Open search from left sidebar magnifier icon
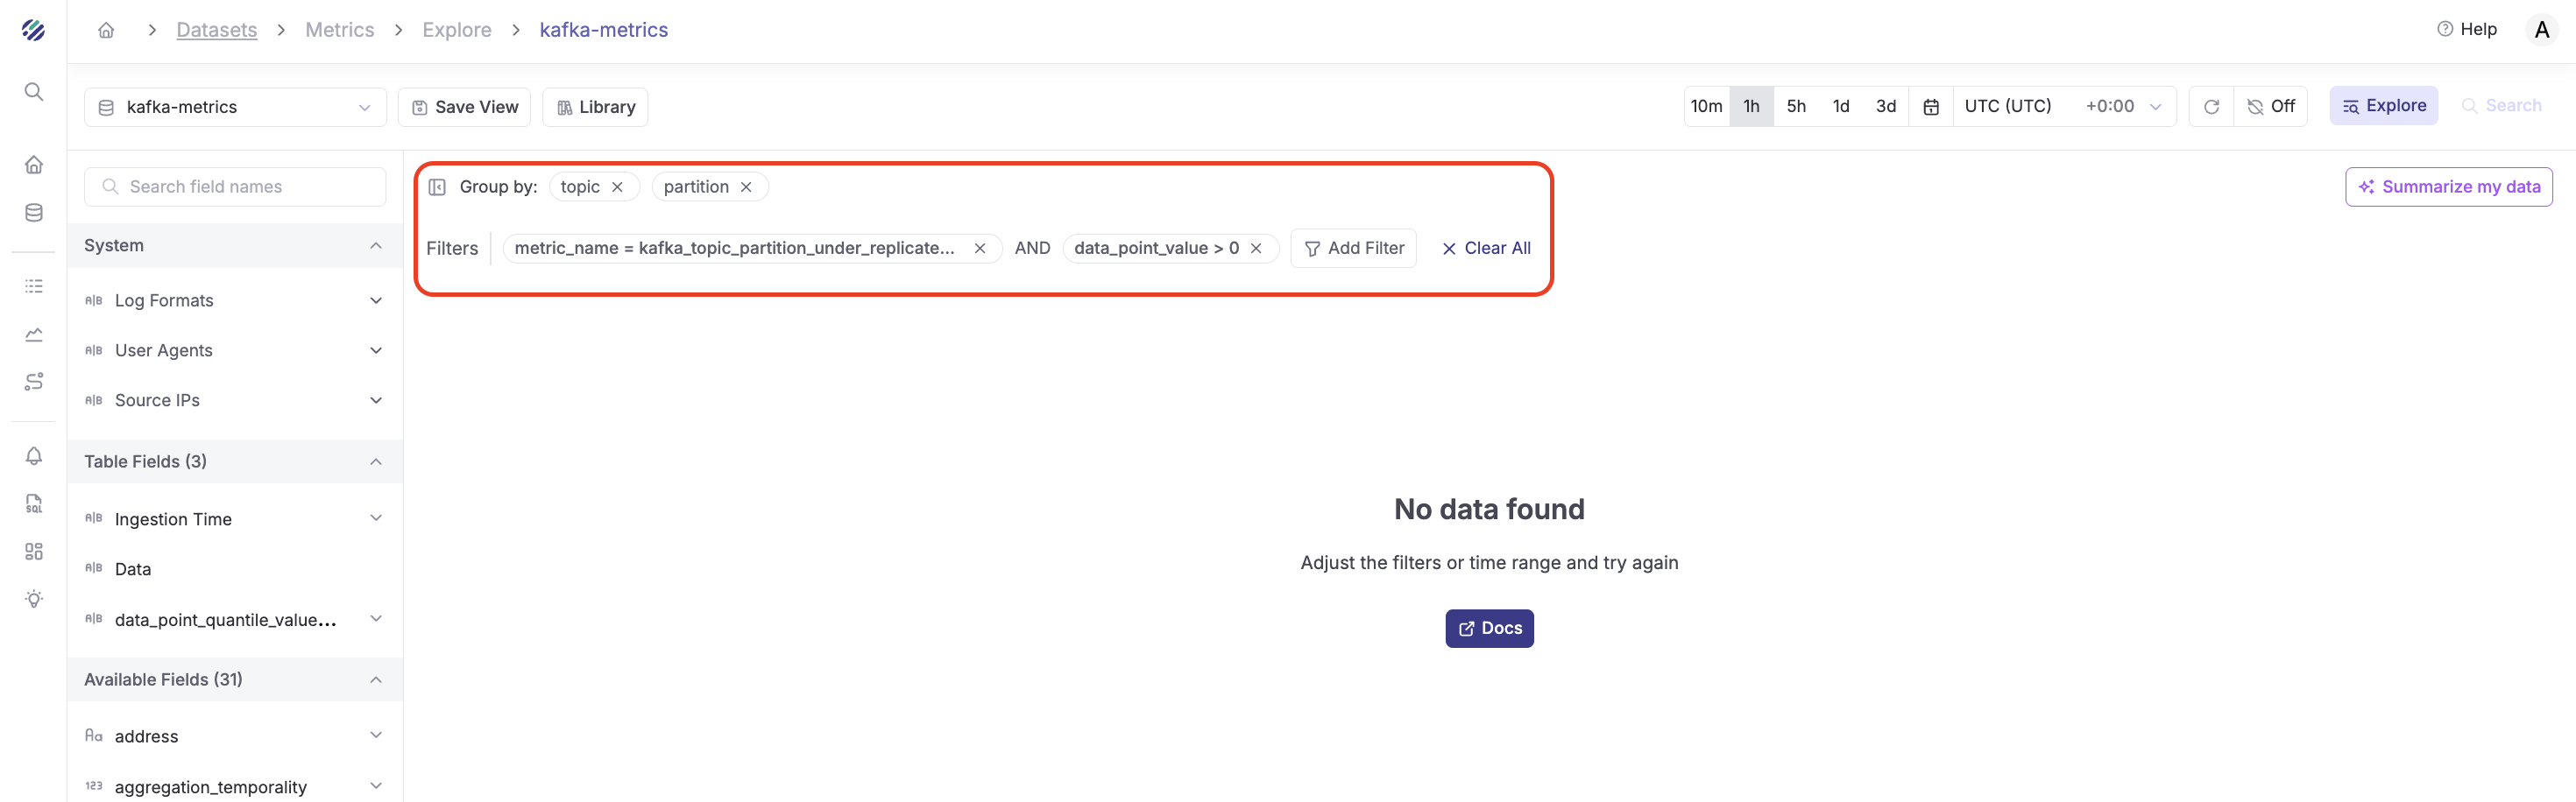The image size is (2576, 802). [x=34, y=92]
